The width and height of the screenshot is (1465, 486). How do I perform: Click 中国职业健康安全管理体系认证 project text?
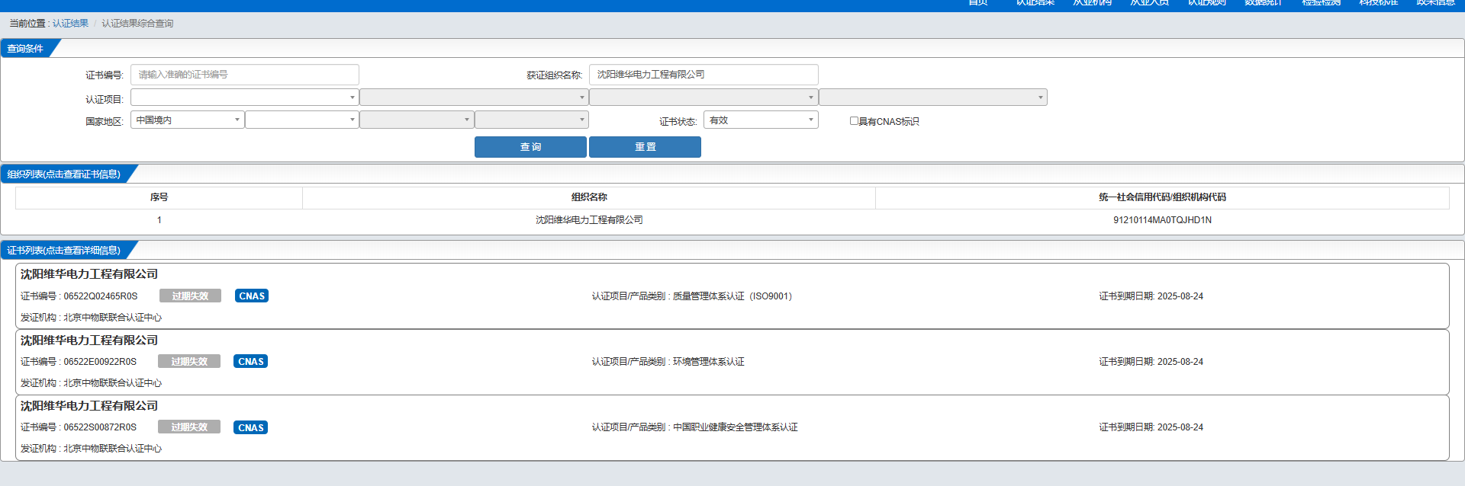coord(736,427)
